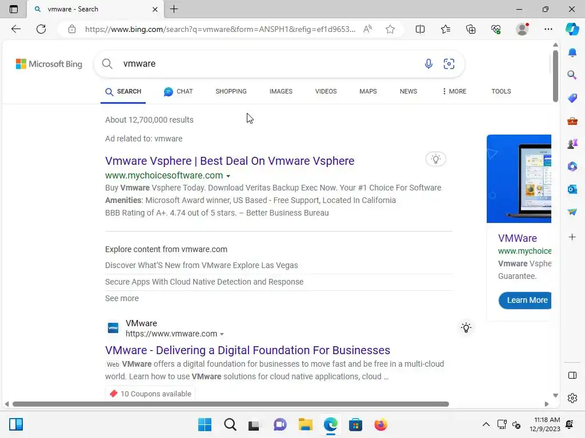The height and width of the screenshot is (438, 585).
Task: Expand the MORE menu
Action: pos(454,92)
